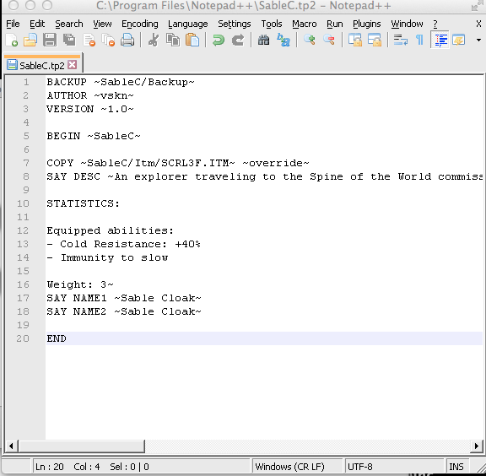Click the INS mode indicator in status bar
Image resolution: width=486 pixels, height=476 pixels.
pyautogui.click(x=456, y=467)
